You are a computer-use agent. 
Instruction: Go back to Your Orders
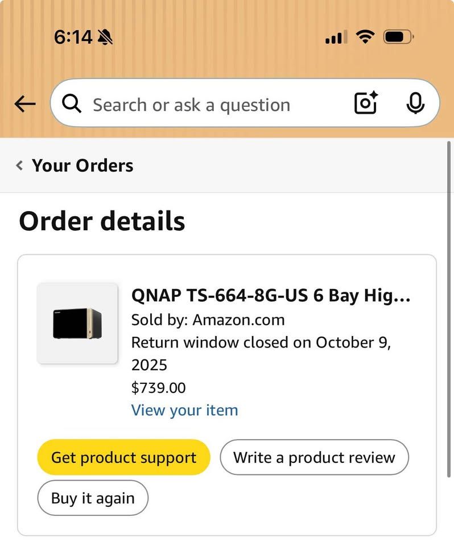82,166
